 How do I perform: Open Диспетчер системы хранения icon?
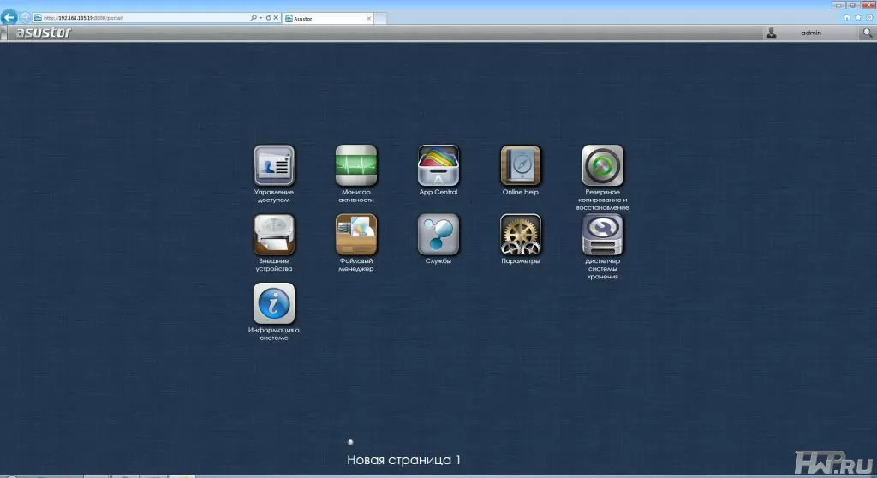(602, 235)
